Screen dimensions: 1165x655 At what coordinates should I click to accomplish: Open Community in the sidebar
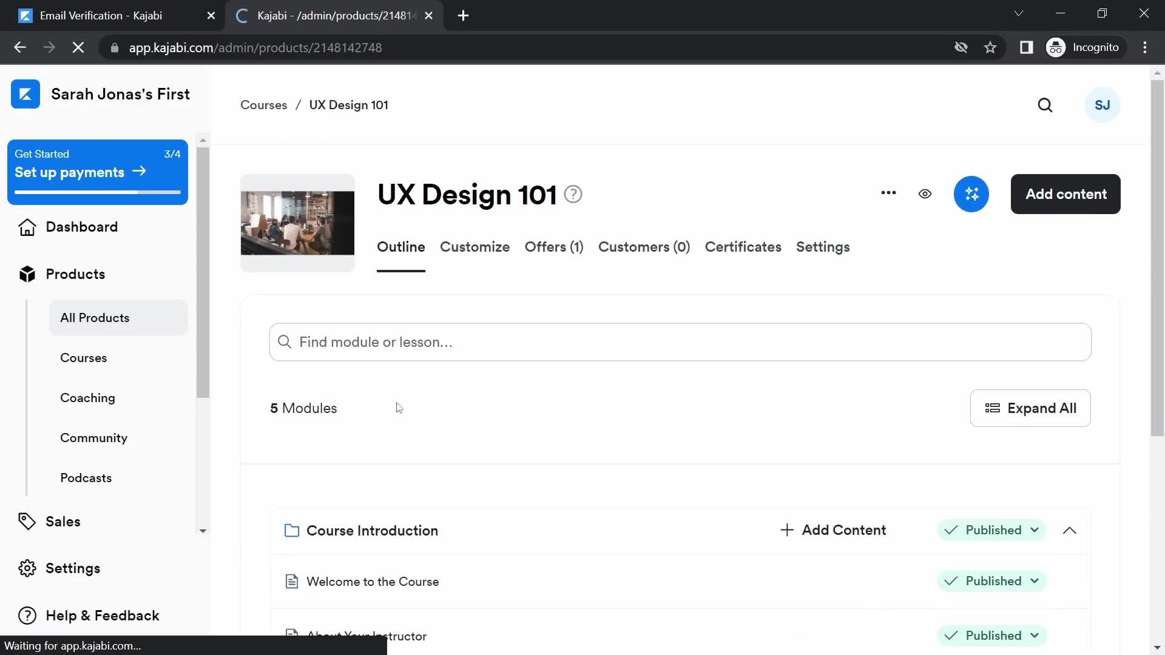coord(93,438)
